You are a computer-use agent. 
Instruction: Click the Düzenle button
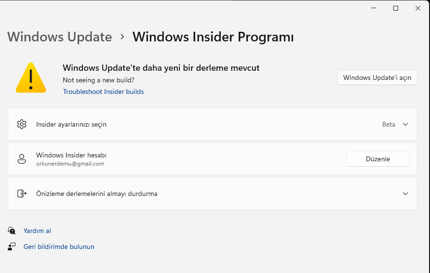click(x=378, y=159)
